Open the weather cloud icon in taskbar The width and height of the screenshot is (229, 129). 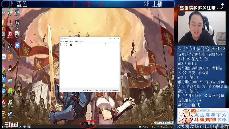click(x=140, y=127)
